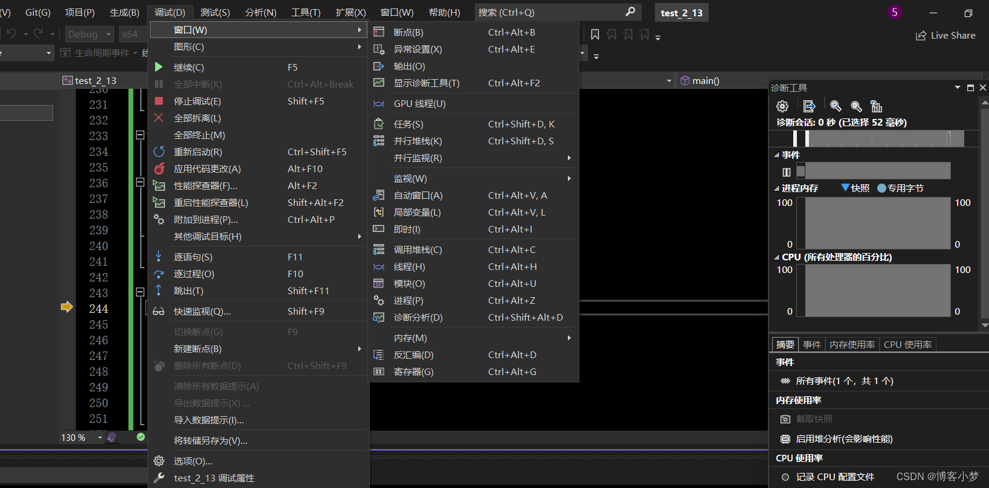Viewport: 989px width, 488px height.
Task: Collapse the code fold box at line 236
Action: coord(140,182)
